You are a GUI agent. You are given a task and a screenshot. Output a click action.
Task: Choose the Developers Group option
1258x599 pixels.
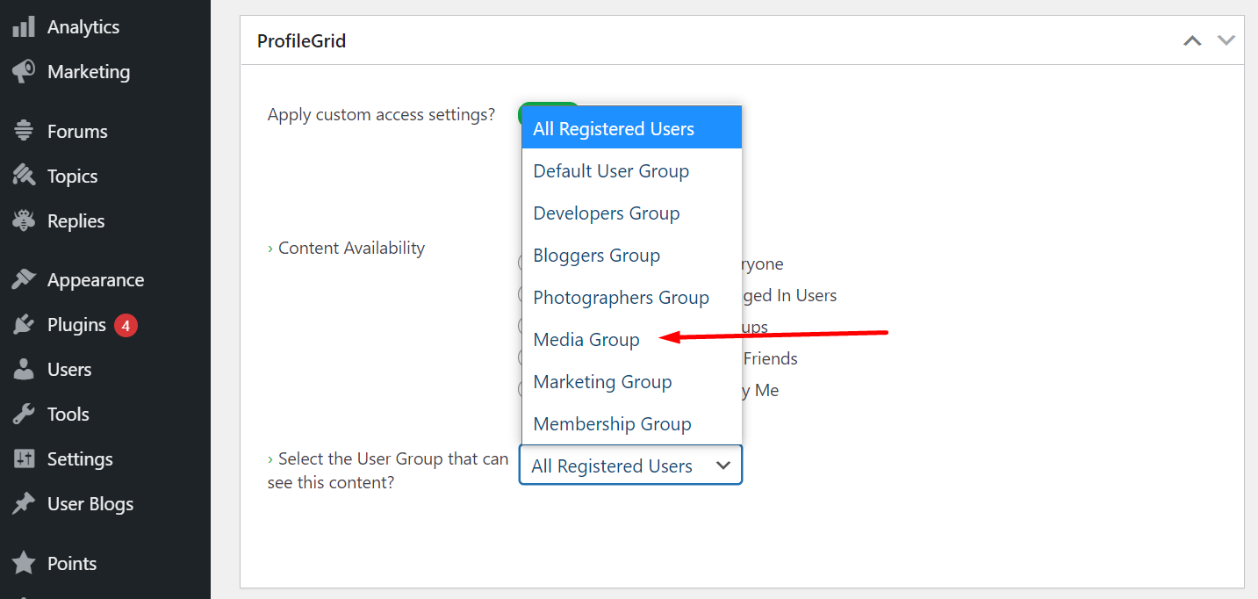point(607,213)
